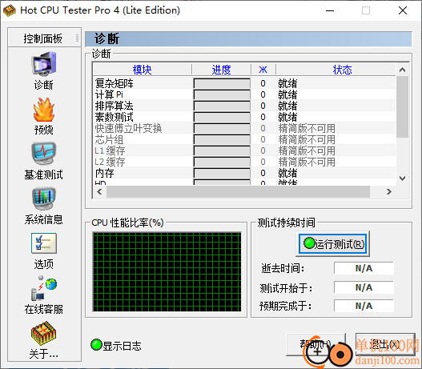Click the 退出(X) exit button
Screen dimensions: 422x369
point(385,344)
